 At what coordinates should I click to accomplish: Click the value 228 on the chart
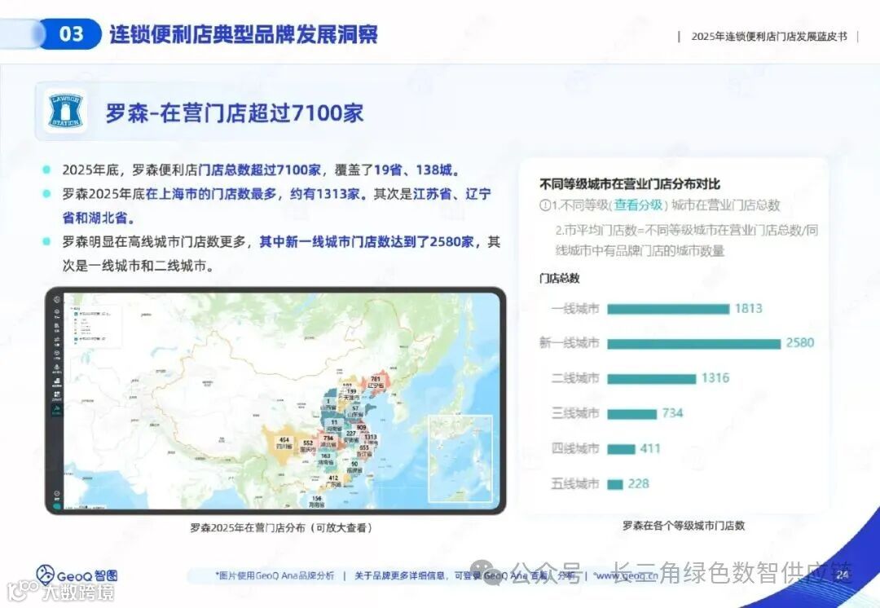[x=638, y=484]
